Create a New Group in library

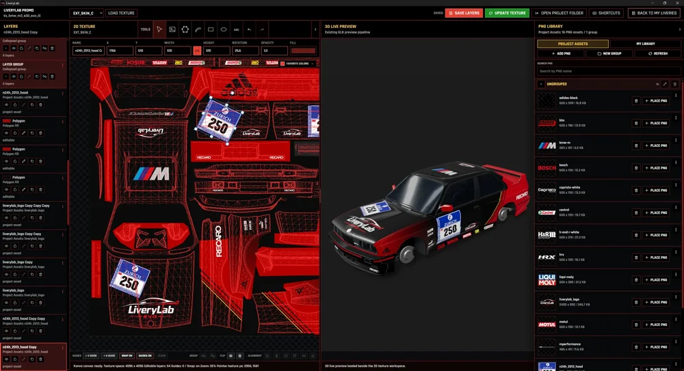point(609,53)
